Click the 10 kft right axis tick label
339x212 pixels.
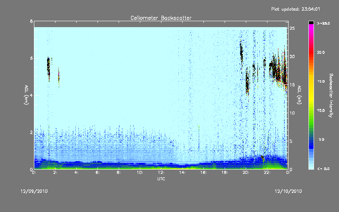292,113
